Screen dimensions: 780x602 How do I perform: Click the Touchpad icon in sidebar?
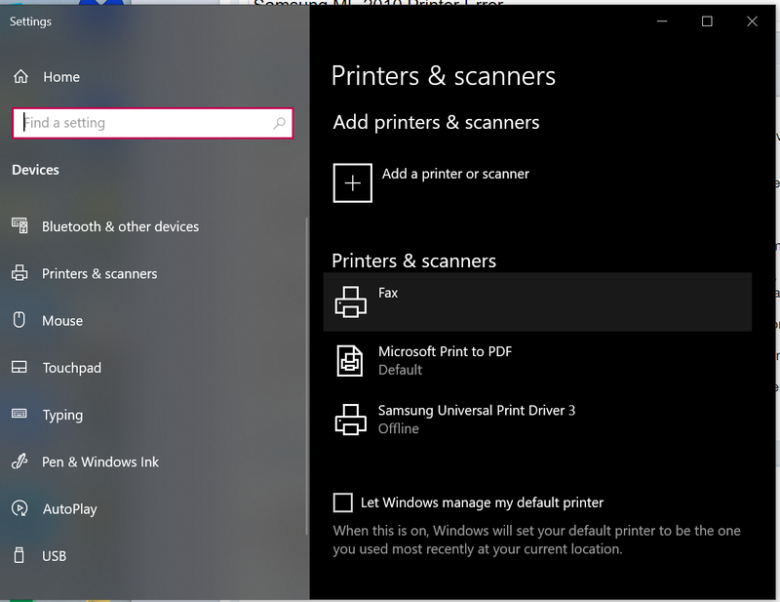coord(19,368)
